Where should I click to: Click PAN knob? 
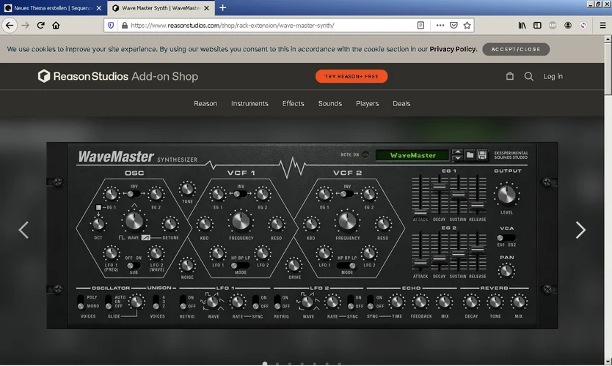[x=506, y=271]
